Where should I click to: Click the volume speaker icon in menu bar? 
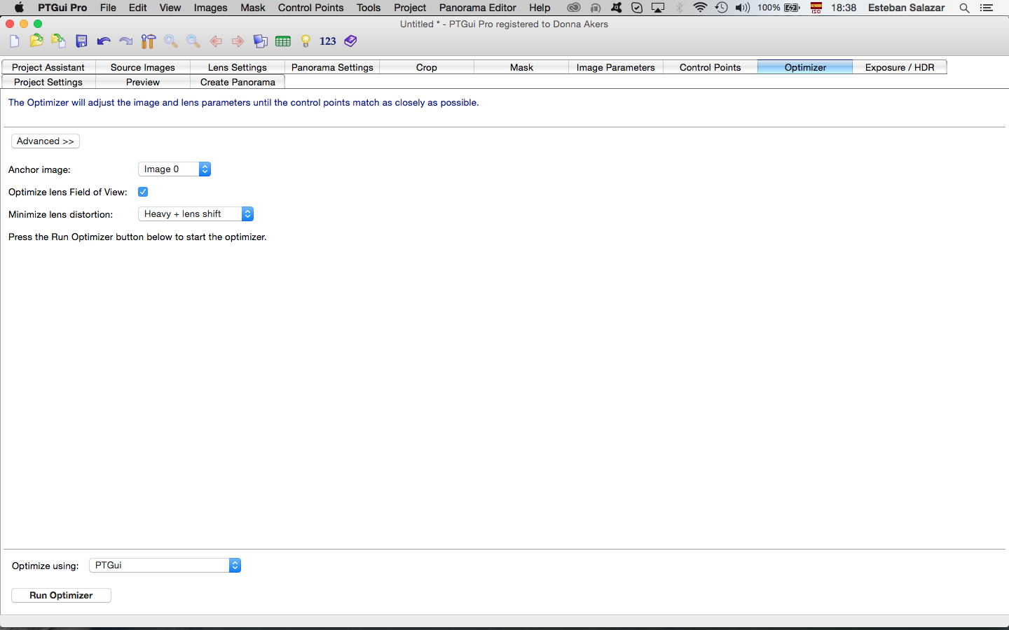pyautogui.click(x=743, y=8)
